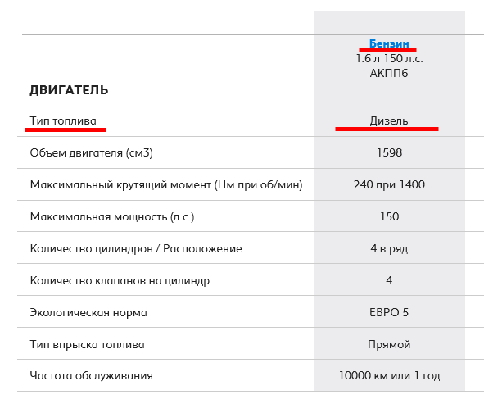Screen dimensions: 484x404
Task: Click the Максимальная мощность (л.с.) label
Action: pyautogui.click(x=112, y=216)
